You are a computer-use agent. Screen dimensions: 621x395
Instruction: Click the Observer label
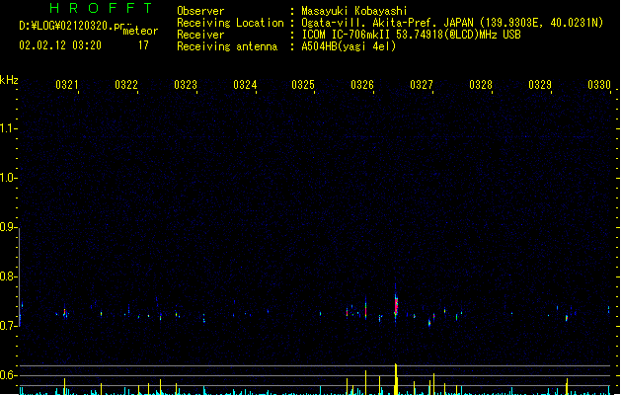pyautogui.click(x=200, y=11)
